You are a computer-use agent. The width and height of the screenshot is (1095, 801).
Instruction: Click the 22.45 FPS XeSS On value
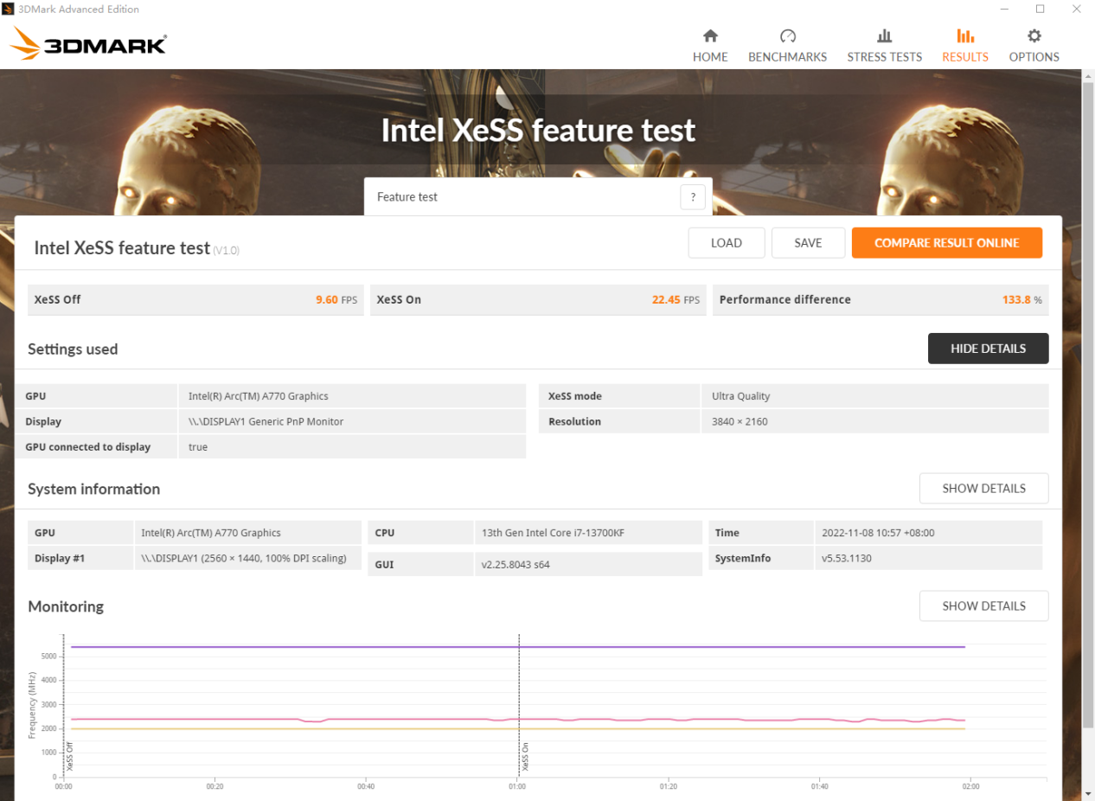[676, 300]
